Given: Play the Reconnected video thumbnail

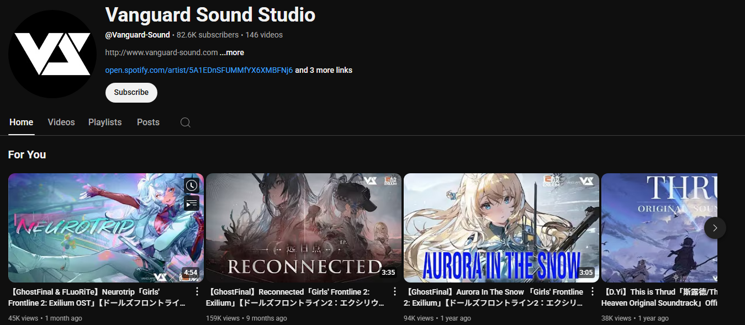Looking at the screenshot, I should (304, 228).
